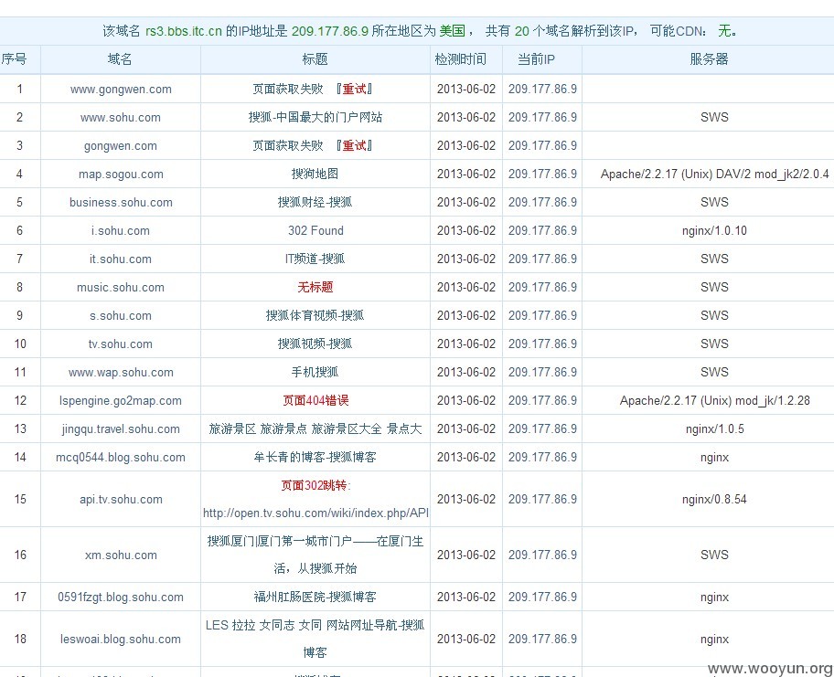Click the tv.sohu.com domain in row 10
Image resolution: width=834 pixels, height=677 pixels.
(121, 344)
